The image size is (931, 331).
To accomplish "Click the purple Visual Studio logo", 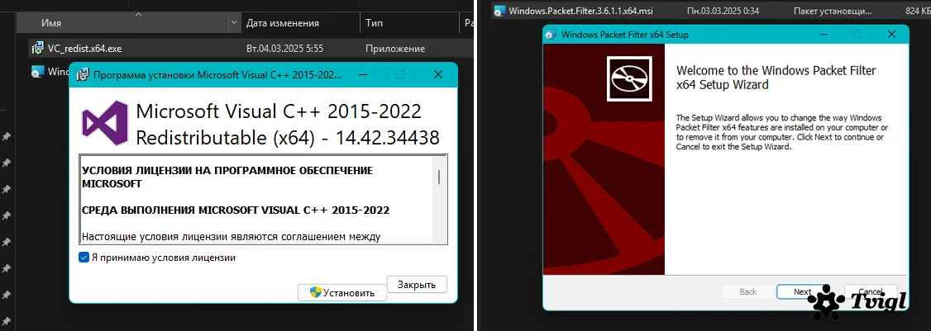I will coord(104,123).
